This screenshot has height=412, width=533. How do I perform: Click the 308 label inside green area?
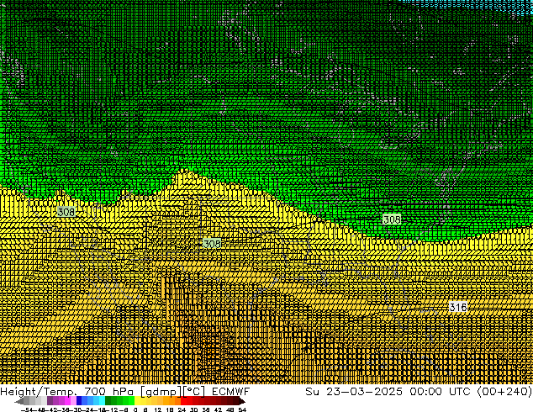tap(392, 219)
